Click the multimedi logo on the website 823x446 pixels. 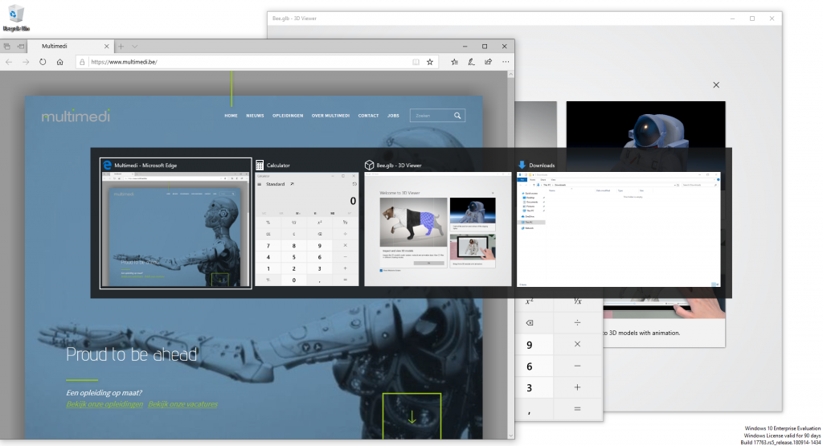pos(76,116)
